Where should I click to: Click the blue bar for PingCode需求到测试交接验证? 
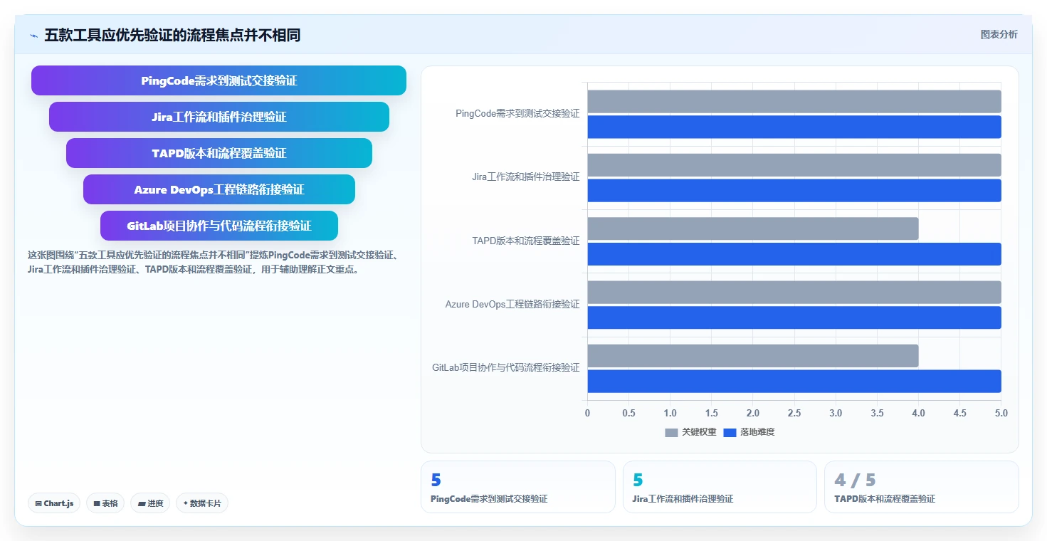coord(794,127)
